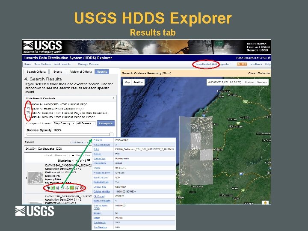Switch to the Additional Criteria tab

pyautogui.click(x=80, y=72)
